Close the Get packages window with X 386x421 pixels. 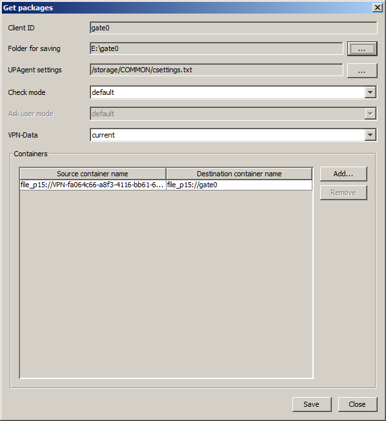coord(378,8)
